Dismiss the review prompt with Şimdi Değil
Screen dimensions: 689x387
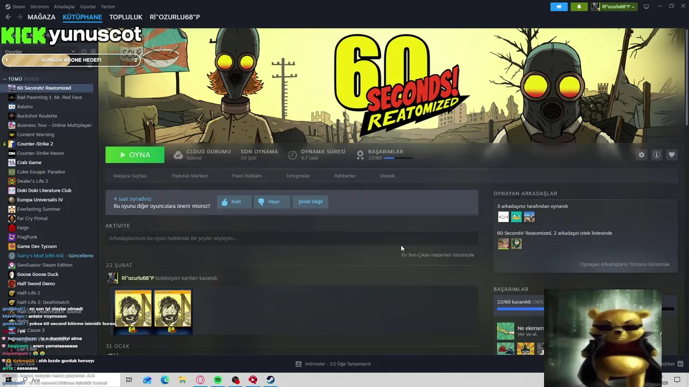pyautogui.click(x=311, y=202)
